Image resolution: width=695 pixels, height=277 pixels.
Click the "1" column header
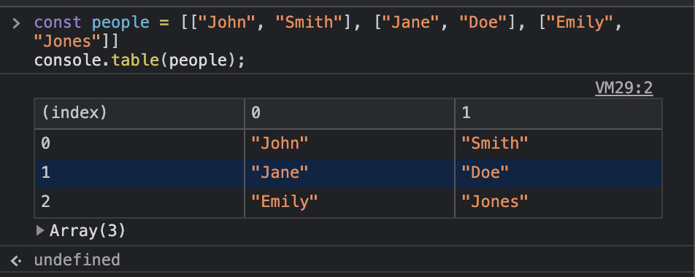tap(558, 113)
